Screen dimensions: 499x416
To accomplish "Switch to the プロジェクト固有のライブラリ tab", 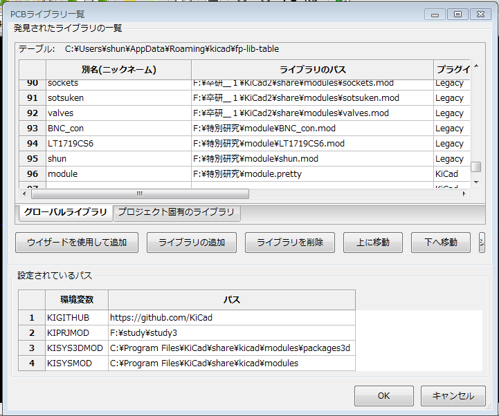I will pos(176,212).
